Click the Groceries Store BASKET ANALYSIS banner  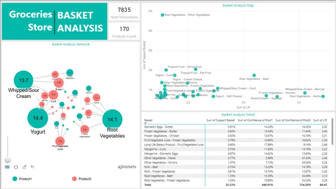(55, 21)
